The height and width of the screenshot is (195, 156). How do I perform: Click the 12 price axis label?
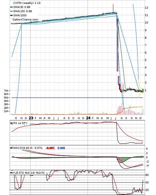(146, 7)
